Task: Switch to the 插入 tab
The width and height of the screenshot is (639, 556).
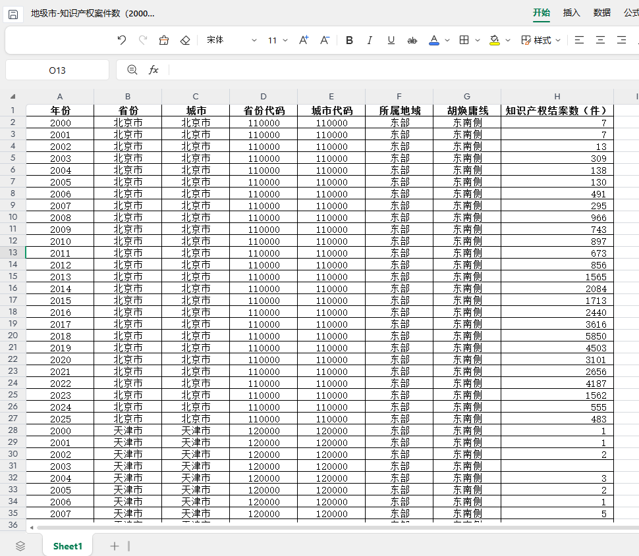Action: point(571,13)
